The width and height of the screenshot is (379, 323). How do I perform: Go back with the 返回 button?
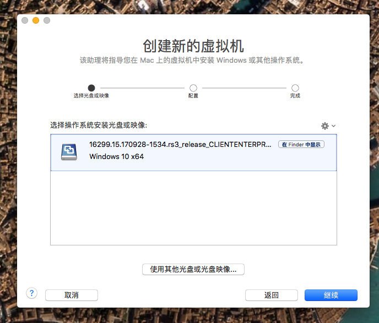[x=272, y=295]
